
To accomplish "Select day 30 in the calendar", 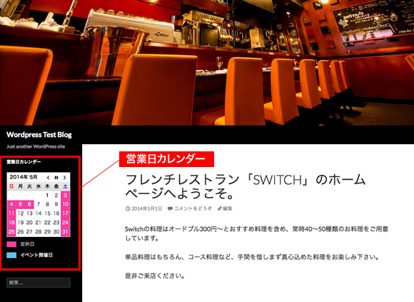I will [56, 232].
